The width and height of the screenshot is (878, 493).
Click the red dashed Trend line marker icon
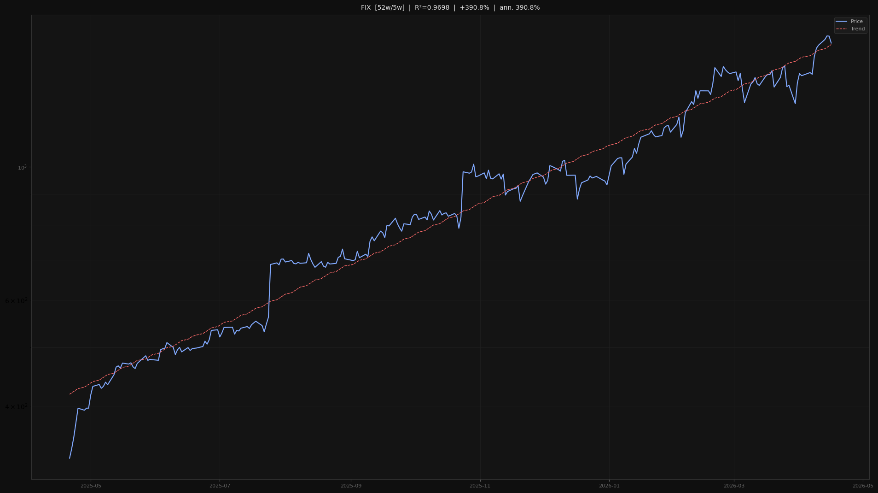(x=842, y=29)
